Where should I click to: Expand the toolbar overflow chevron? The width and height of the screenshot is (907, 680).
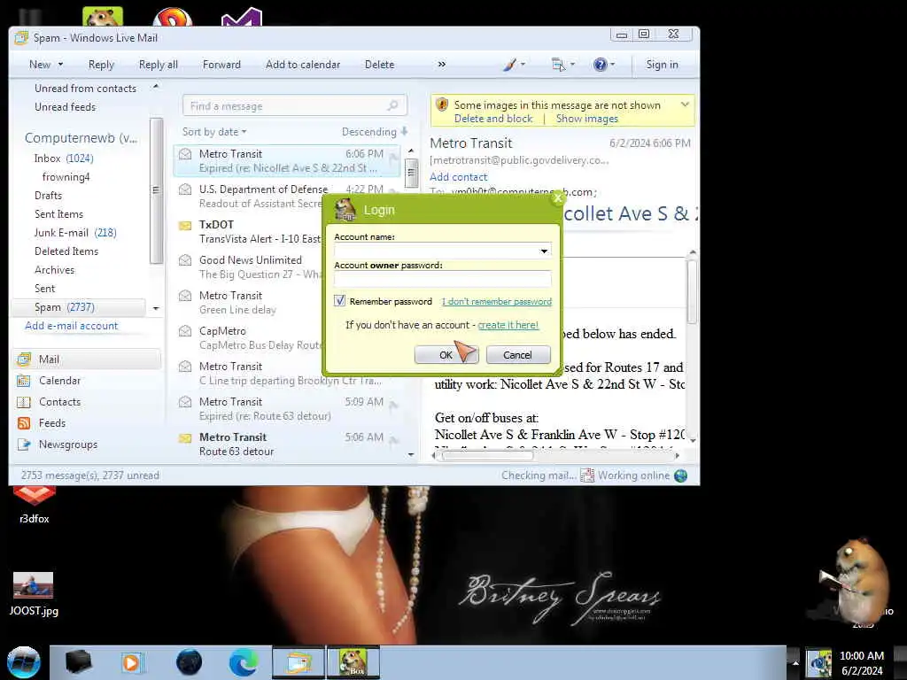click(x=442, y=65)
